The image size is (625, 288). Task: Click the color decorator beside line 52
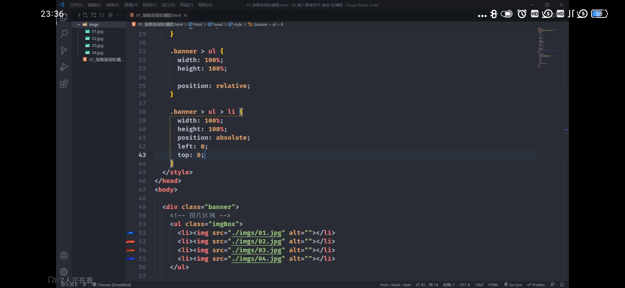[x=130, y=233]
